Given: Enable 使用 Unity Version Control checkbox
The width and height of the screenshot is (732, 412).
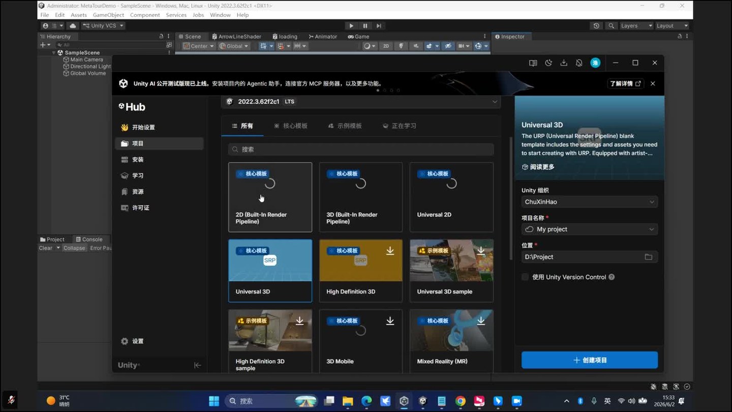Looking at the screenshot, I should (525, 277).
